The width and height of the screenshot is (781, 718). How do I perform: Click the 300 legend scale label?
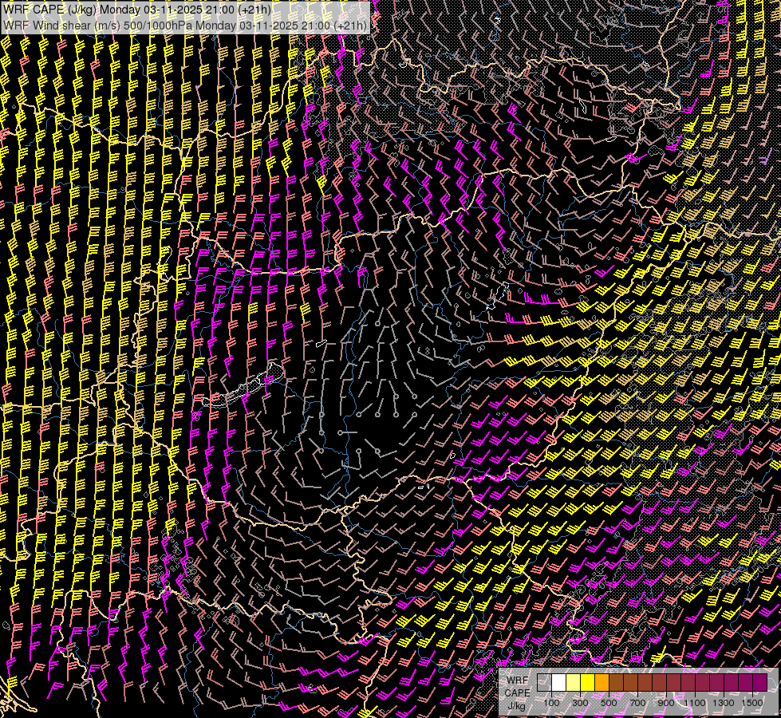click(x=580, y=702)
